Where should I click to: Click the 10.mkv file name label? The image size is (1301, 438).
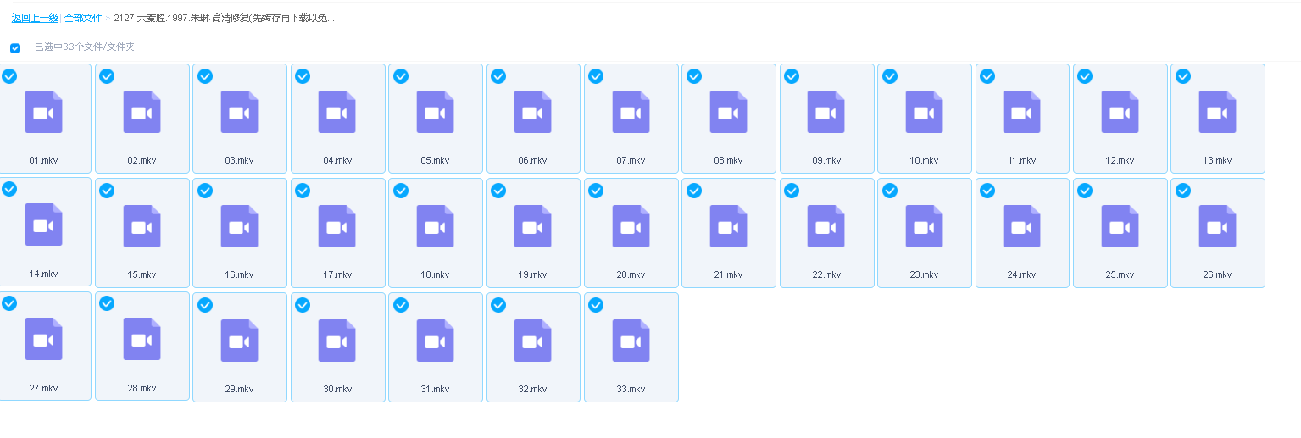coord(924,160)
